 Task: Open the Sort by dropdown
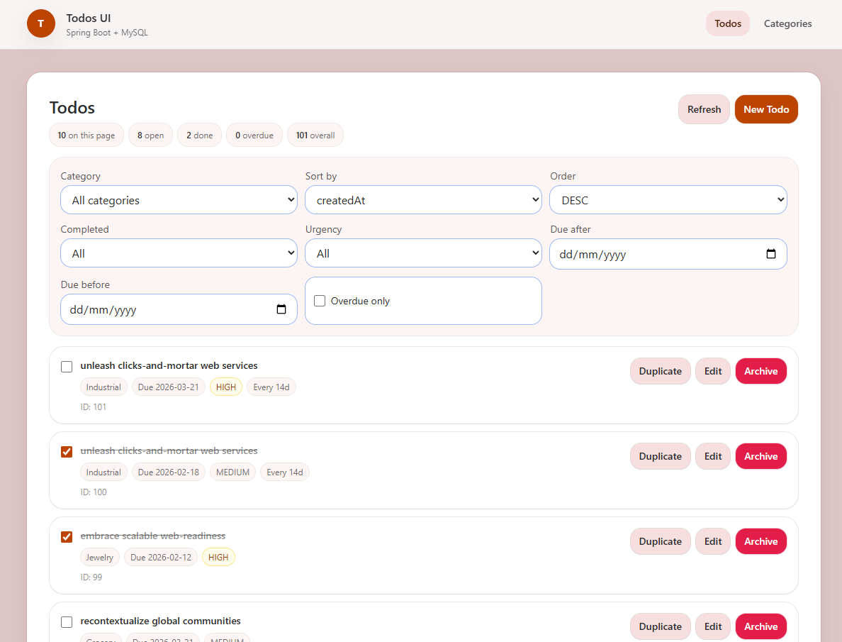[x=423, y=200]
